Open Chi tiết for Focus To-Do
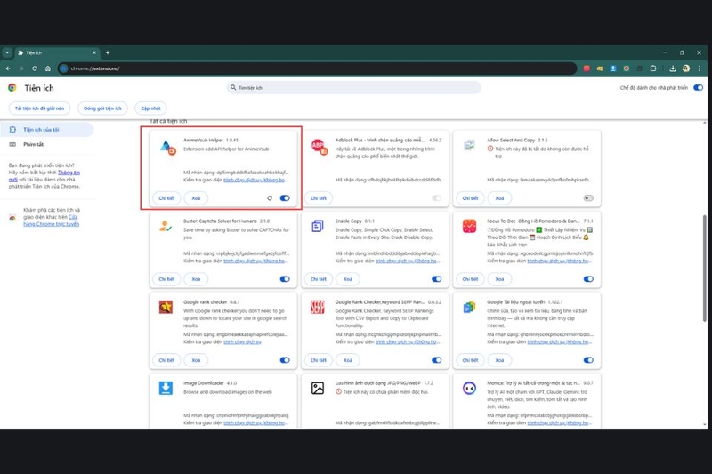The width and height of the screenshot is (712, 474). click(x=470, y=279)
